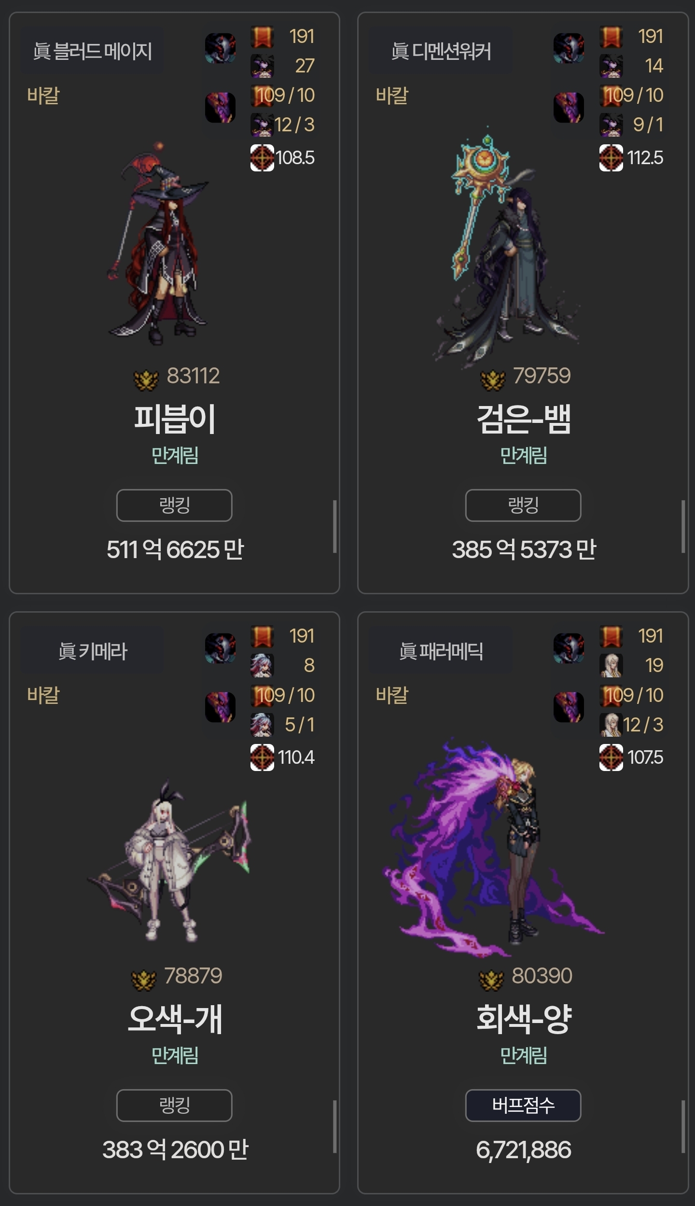This screenshot has height=1206, width=695.
Task: Click the 오색-개 character name
Action: click(175, 1019)
